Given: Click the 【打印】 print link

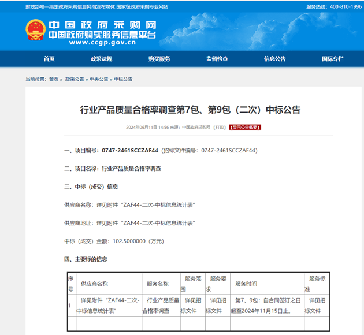Looking at the screenshot, I should [x=220, y=128].
